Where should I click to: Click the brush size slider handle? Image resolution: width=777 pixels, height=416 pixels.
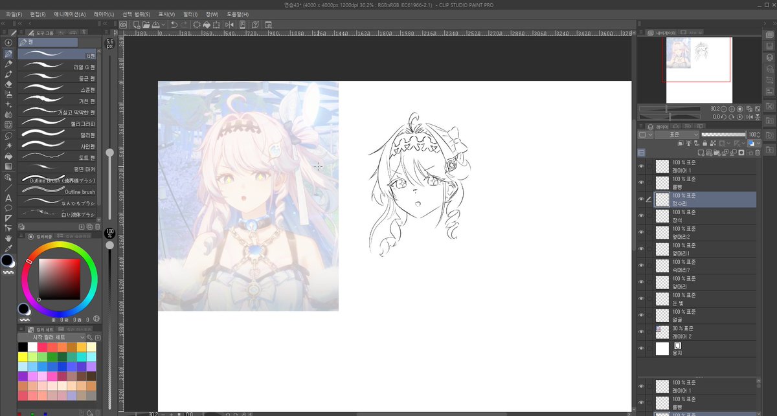[110, 153]
